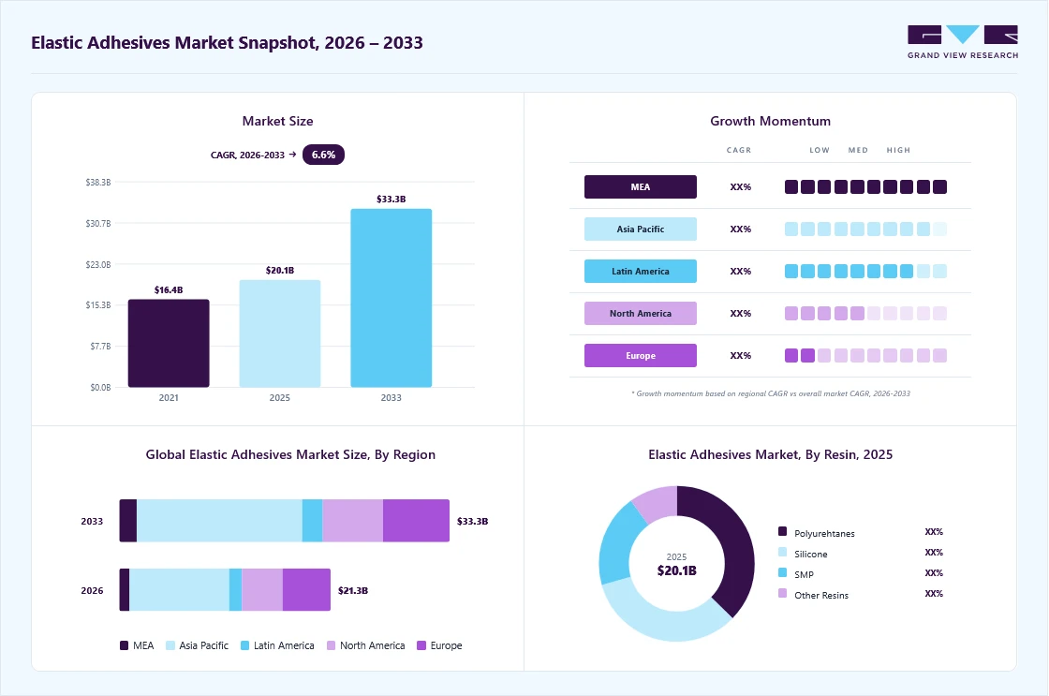This screenshot has height=696, width=1049.
Task: Click the 6.6% CAGR badge
Action: (x=323, y=155)
